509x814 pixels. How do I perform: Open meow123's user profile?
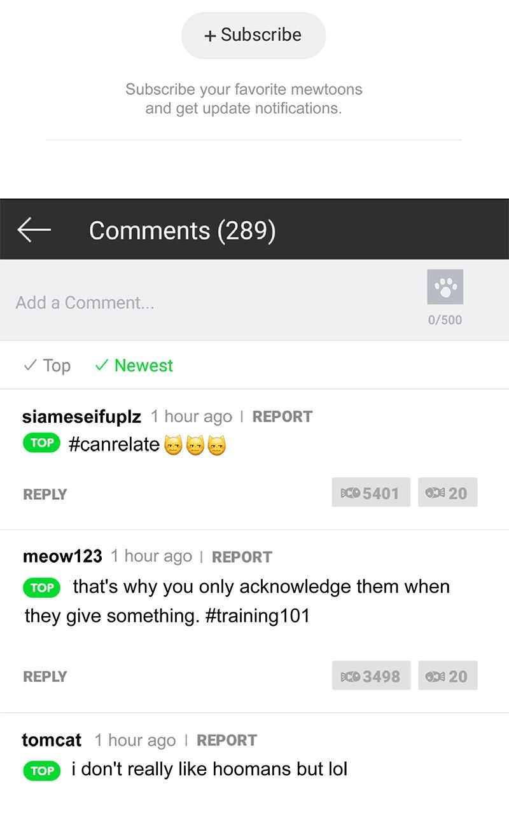pos(62,556)
